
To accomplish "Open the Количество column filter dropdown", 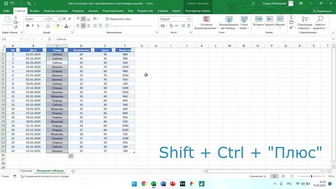I will coord(92,50).
